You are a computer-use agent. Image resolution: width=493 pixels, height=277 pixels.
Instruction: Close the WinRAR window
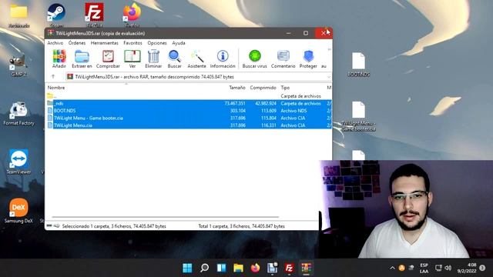tap(324, 33)
